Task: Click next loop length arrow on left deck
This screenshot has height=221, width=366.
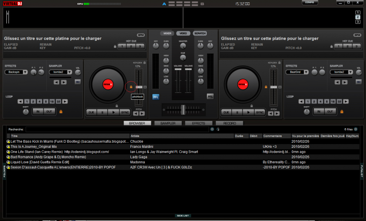Action: click(x=65, y=101)
